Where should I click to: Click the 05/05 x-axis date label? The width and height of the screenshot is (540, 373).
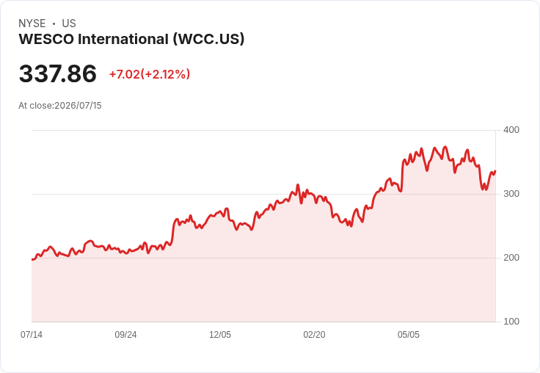(x=409, y=334)
